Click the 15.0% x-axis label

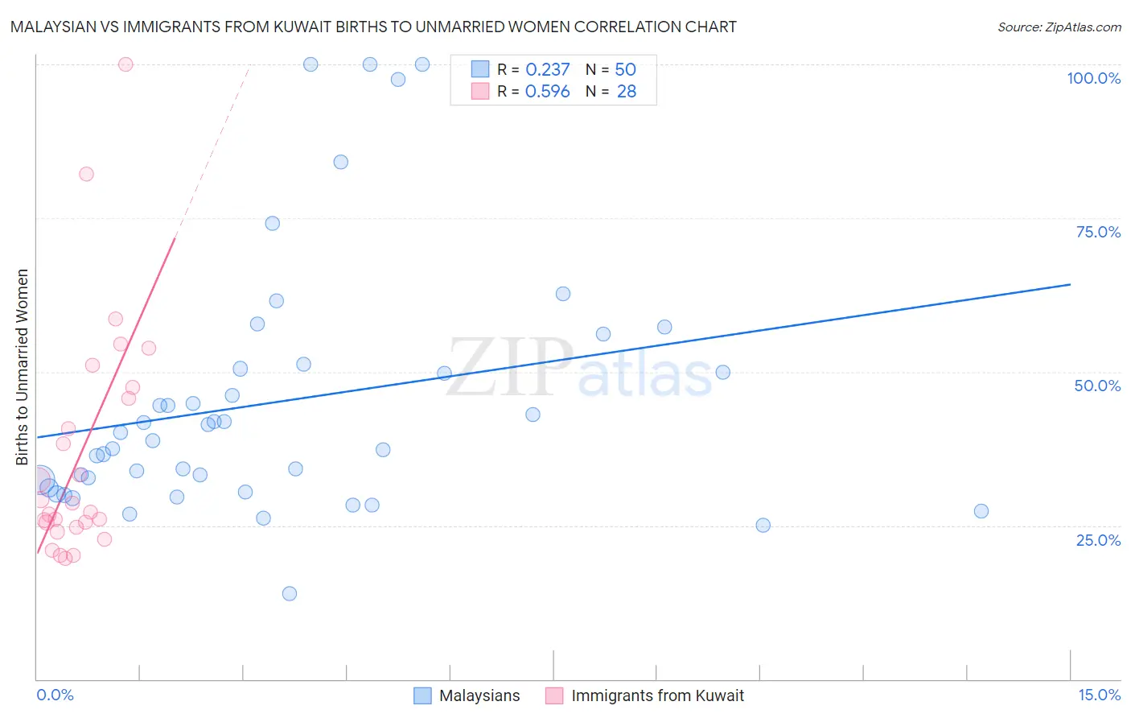pos(1100,695)
